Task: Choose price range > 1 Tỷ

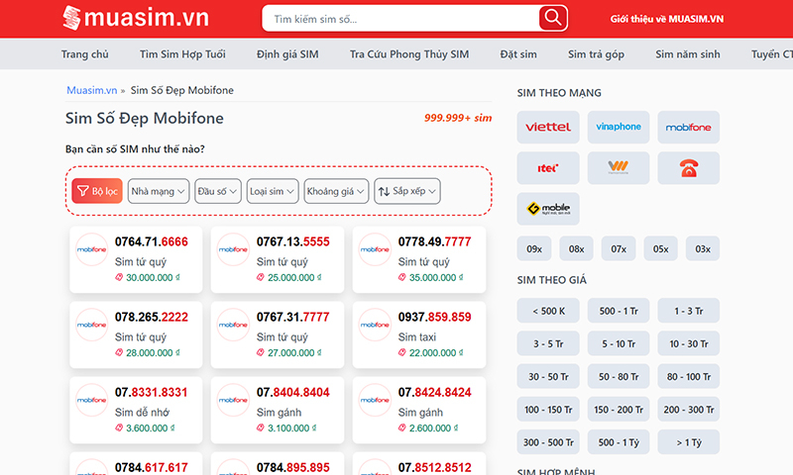Action: tap(688, 442)
